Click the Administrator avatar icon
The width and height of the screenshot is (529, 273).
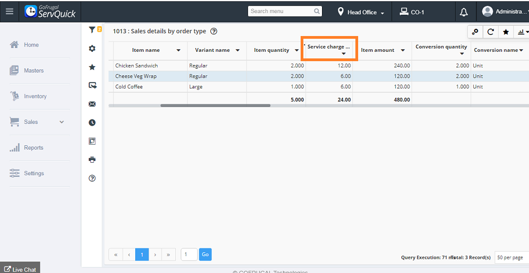click(487, 11)
